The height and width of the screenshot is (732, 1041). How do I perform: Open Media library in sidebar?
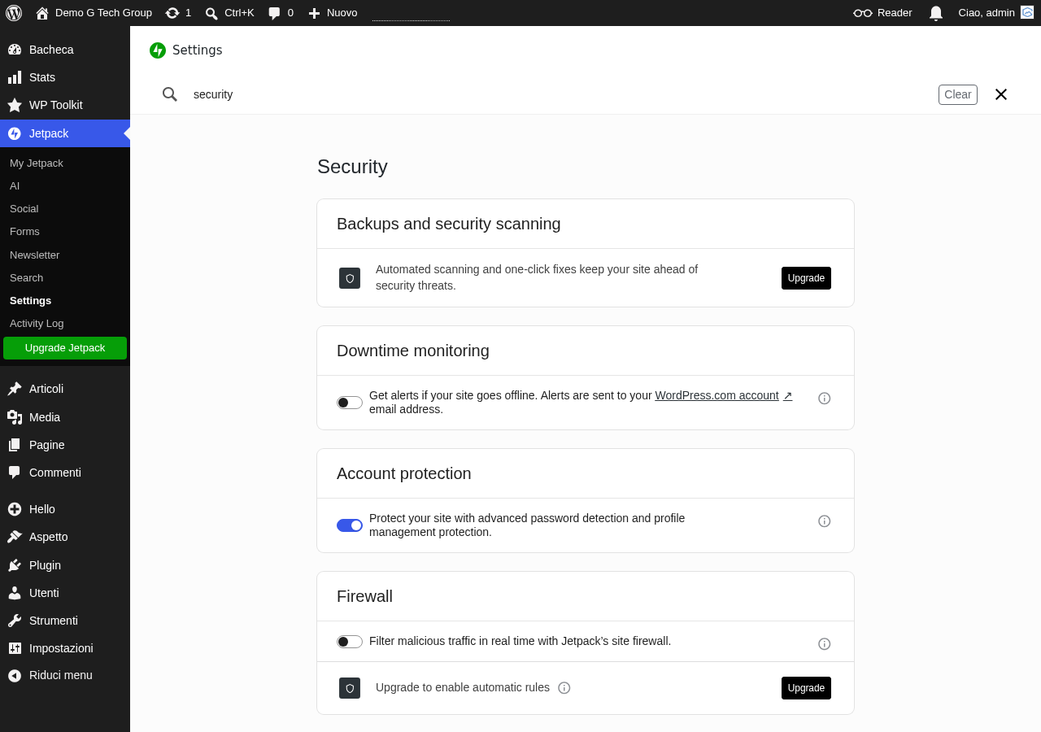(65, 417)
